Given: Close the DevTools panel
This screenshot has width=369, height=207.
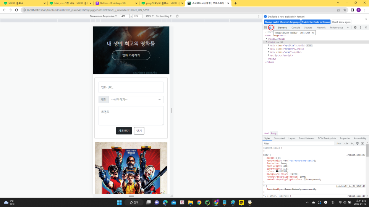Looking at the screenshot, I should click(x=366, y=27).
